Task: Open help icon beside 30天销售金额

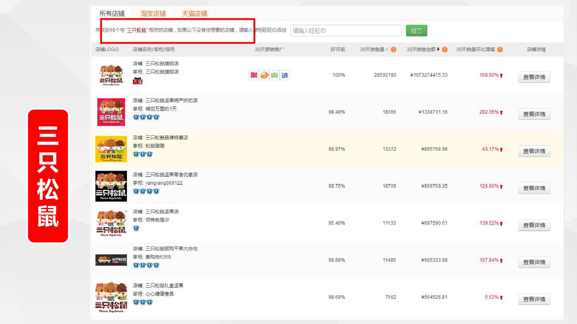Action: coord(445,50)
